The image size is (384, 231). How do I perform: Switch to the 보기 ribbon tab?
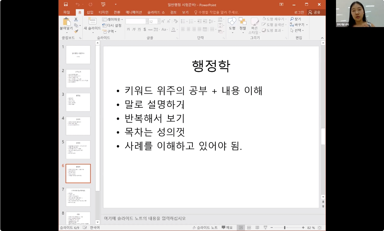pyautogui.click(x=185, y=12)
